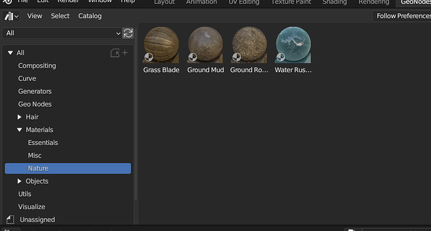431x231 pixels.
Task: Open the Window menu
Action: 100,2
